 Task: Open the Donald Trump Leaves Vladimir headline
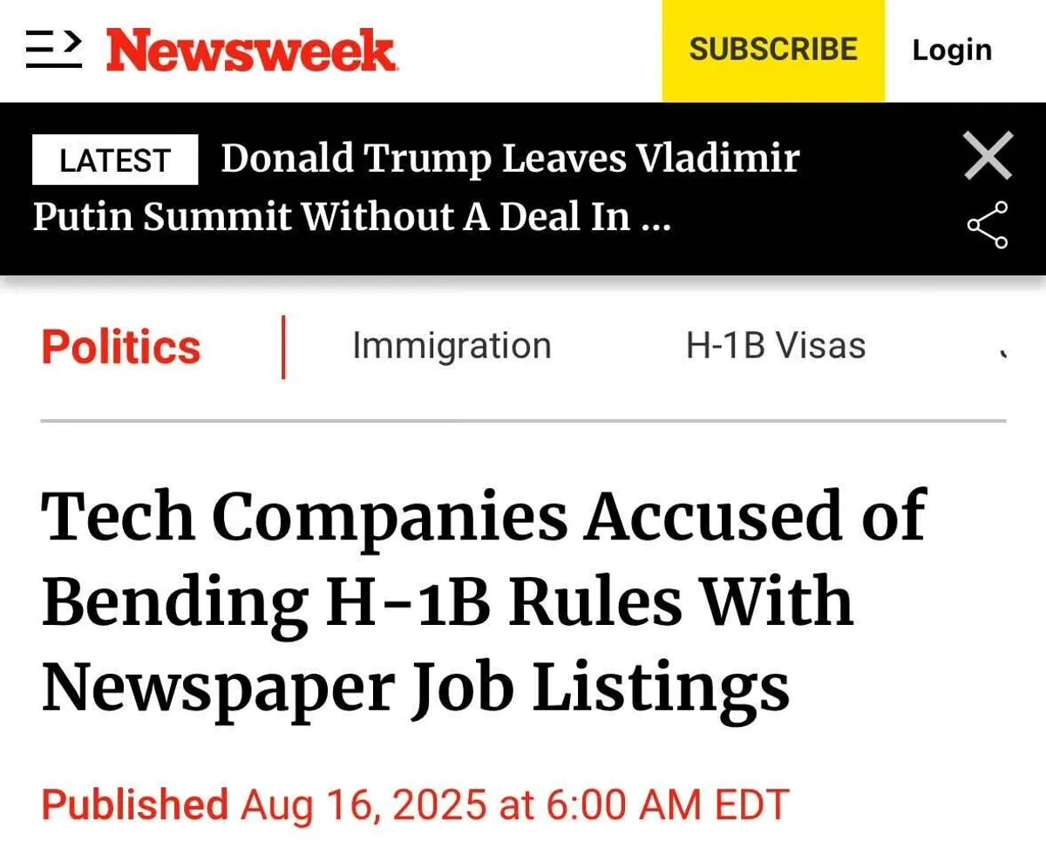pos(510,159)
